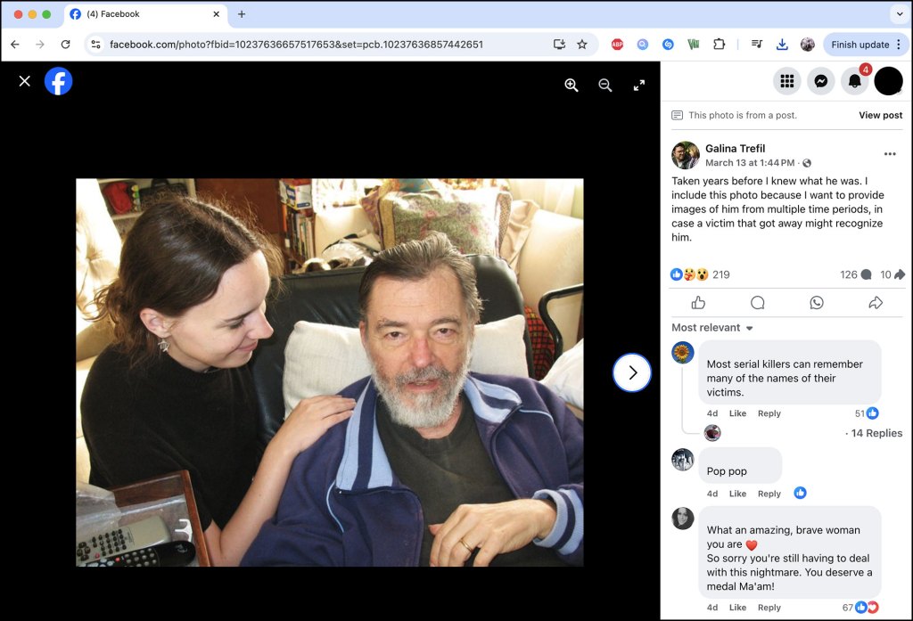Toggle the bookmark star in the address bar
This screenshot has height=621, width=913.
pos(584,44)
